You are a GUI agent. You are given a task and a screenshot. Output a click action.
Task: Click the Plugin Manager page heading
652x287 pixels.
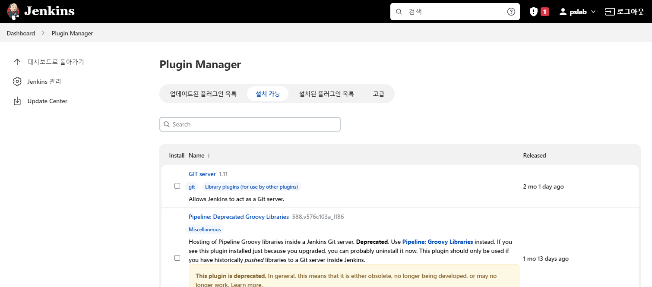(x=200, y=64)
